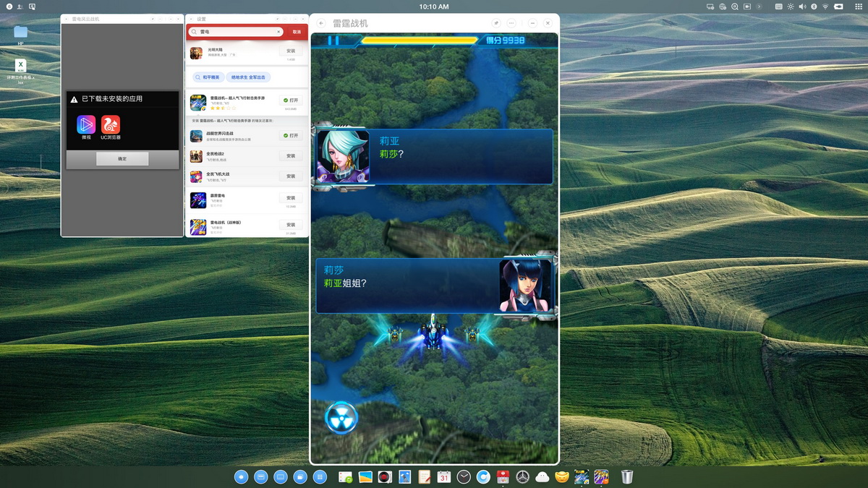
Task: Cancel search with 取消 button
Action: (297, 32)
